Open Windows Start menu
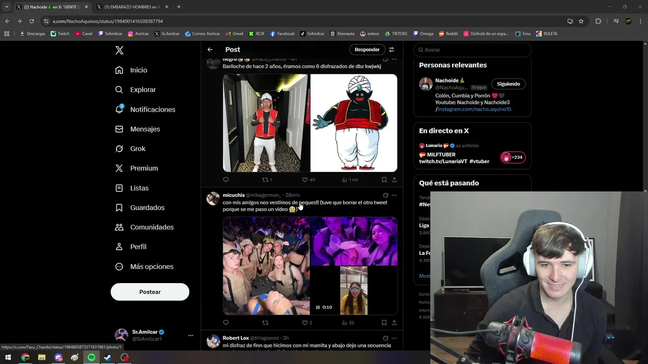Viewport: 648px width, 364px height. coord(8,357)
